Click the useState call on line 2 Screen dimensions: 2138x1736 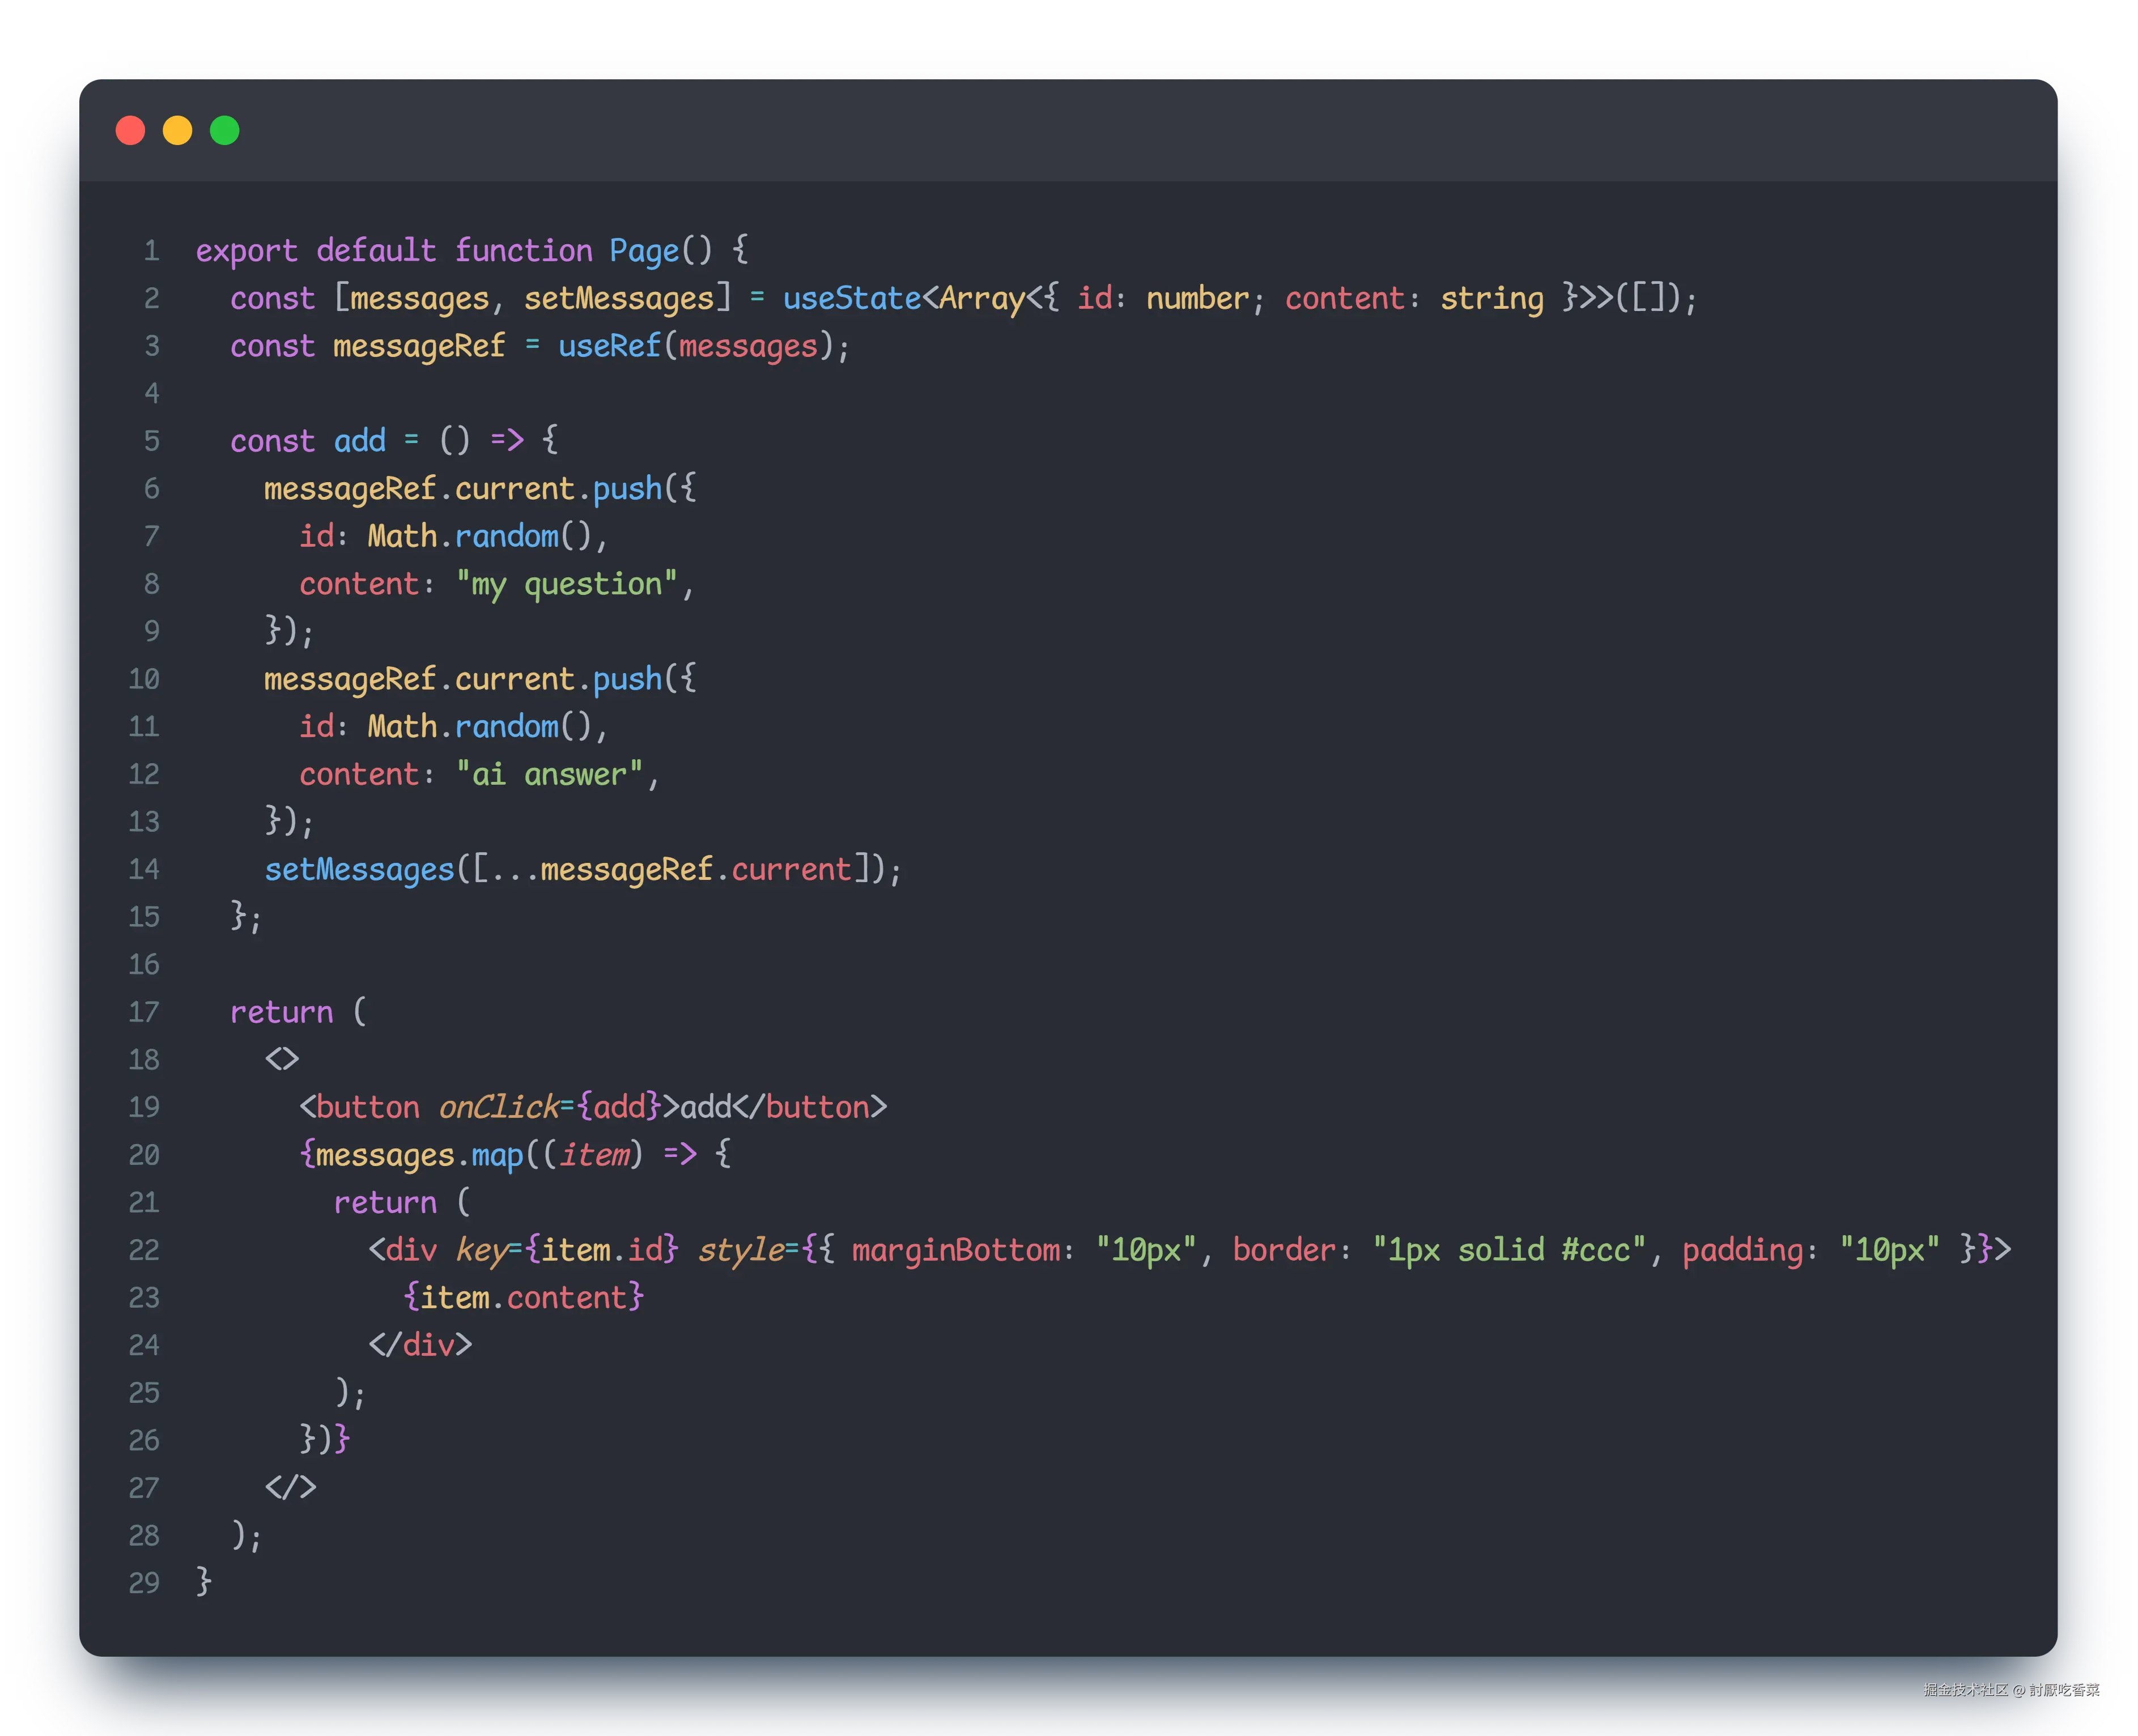pos(851,298)
